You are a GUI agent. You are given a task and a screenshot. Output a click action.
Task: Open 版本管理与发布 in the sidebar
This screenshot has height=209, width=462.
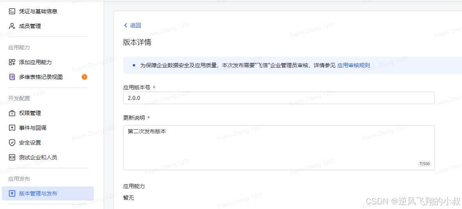[x=38, y=193]
